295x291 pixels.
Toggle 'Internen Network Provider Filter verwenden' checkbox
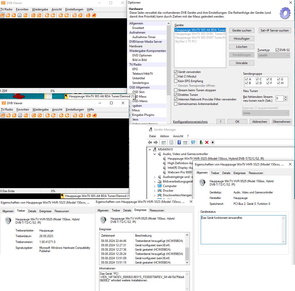(x=176, y=99)
